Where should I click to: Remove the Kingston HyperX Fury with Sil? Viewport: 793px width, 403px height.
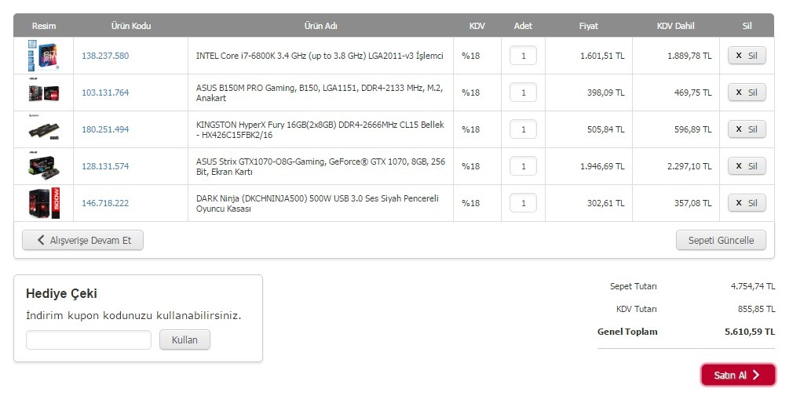point(747,129)
